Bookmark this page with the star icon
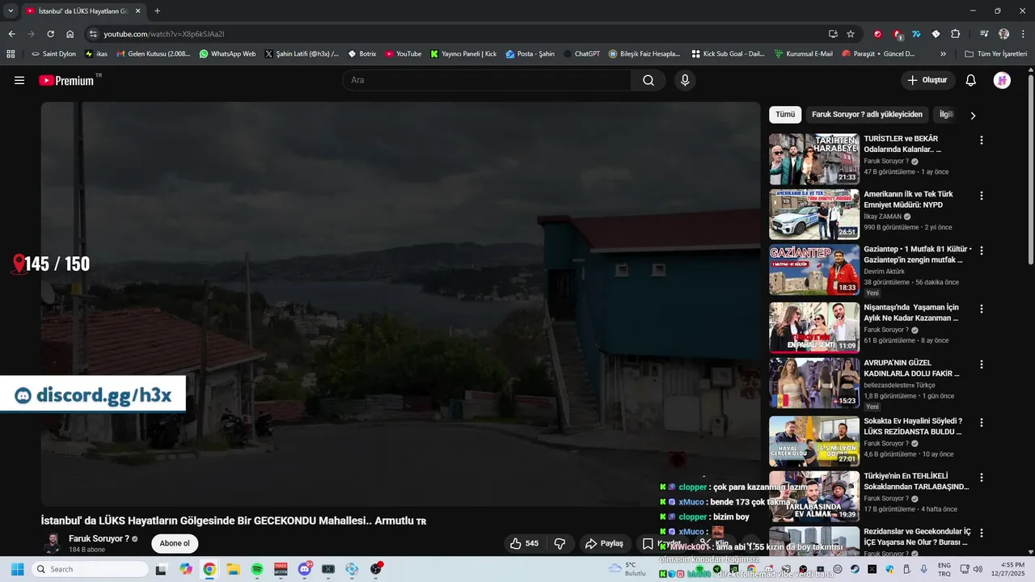 pyautogui.click(x=851, y=34)
